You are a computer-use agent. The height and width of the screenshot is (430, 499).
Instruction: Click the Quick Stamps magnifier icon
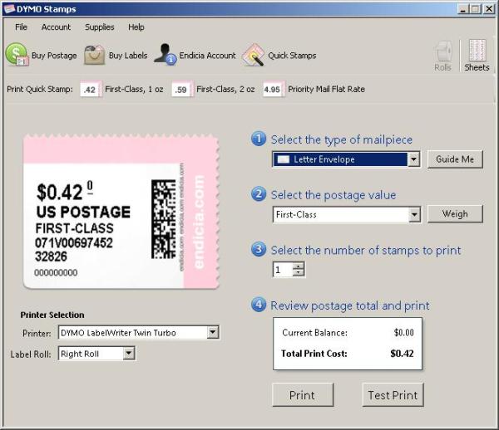tap(254, 55)
